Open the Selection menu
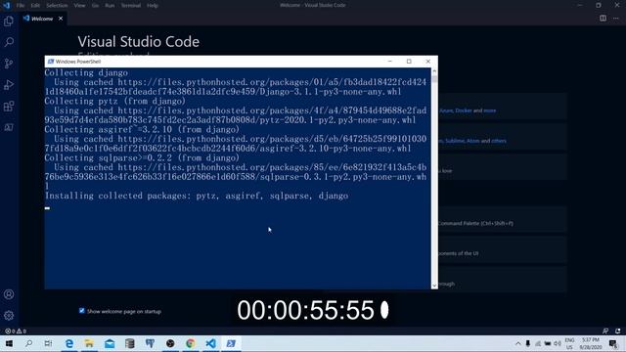Screen dimensions: 626x352 click(57, 5)
